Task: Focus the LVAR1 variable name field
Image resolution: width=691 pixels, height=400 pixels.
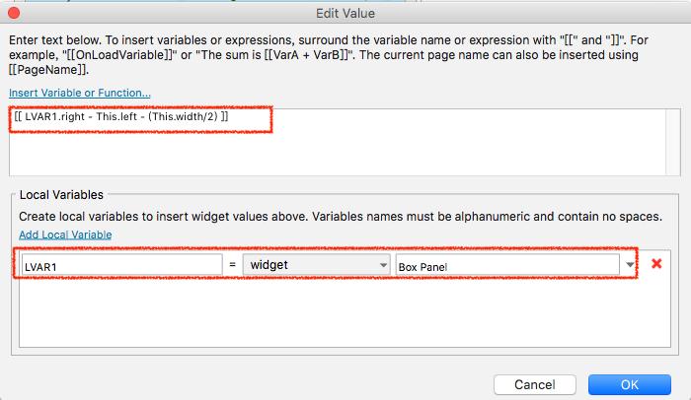Action: (122, 265)
